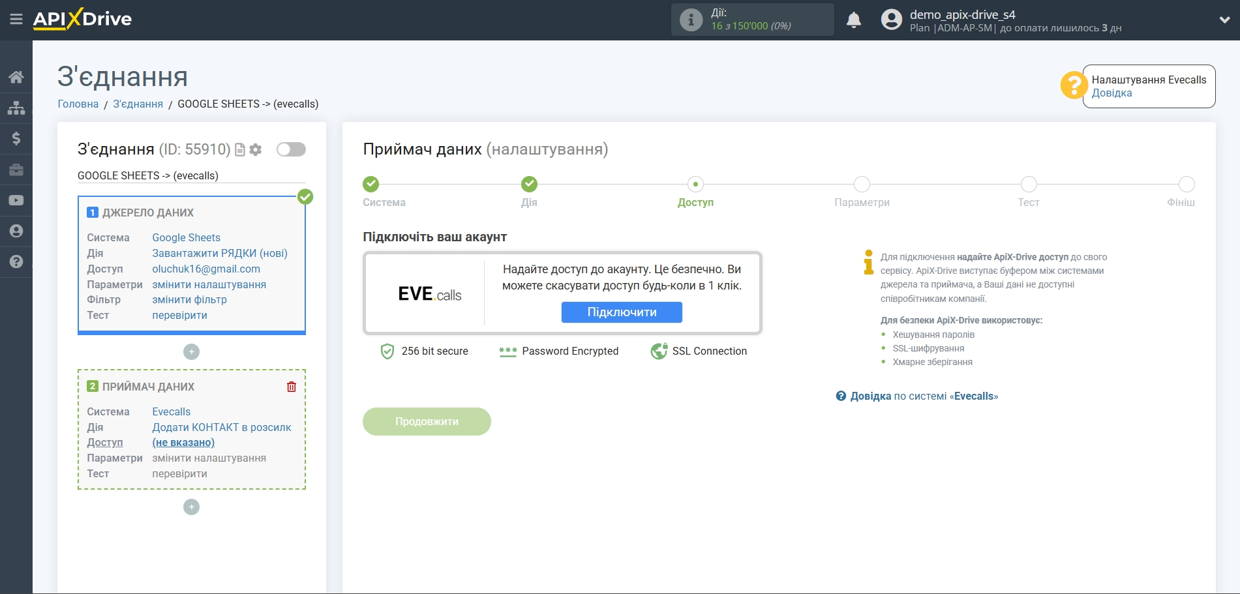1240x594 pixels.
Task: Open connection settings gear icon
Action: (x=256, y=150)
